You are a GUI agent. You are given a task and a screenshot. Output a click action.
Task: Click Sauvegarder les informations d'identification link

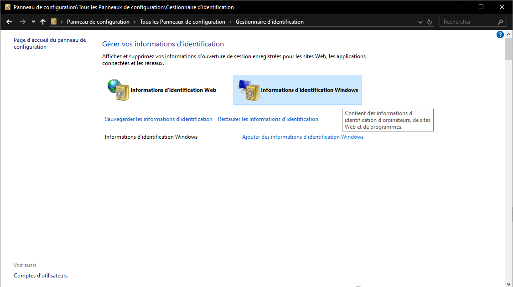159,119
